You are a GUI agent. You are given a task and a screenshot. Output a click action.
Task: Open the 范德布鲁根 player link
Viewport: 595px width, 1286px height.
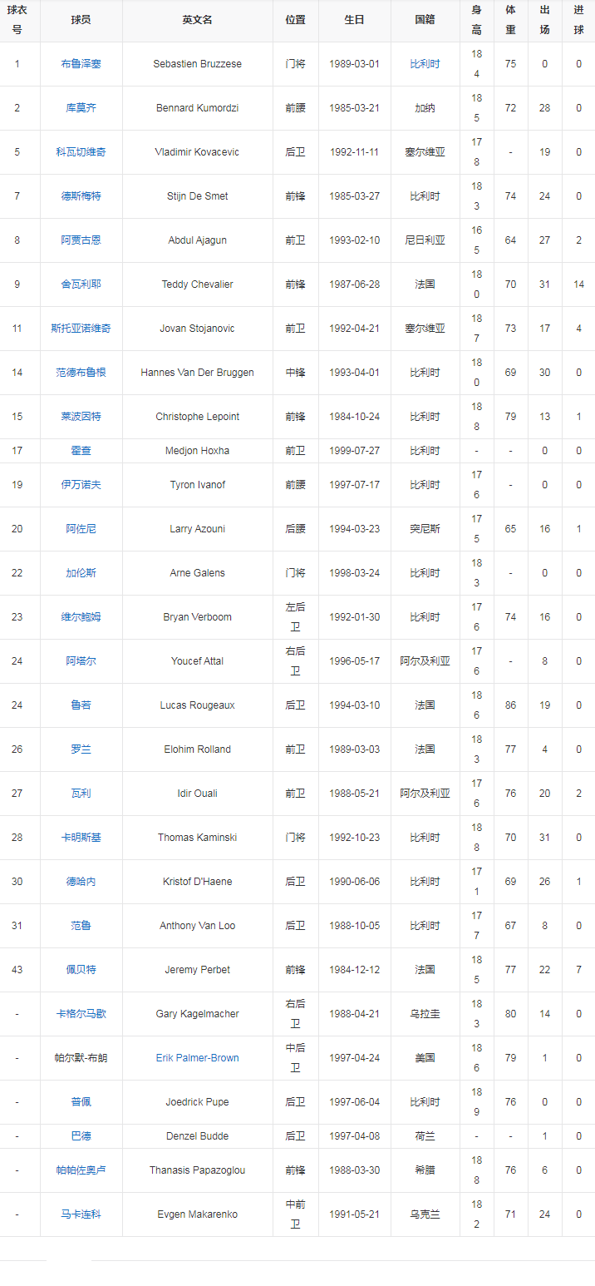(x=81, y=373)
